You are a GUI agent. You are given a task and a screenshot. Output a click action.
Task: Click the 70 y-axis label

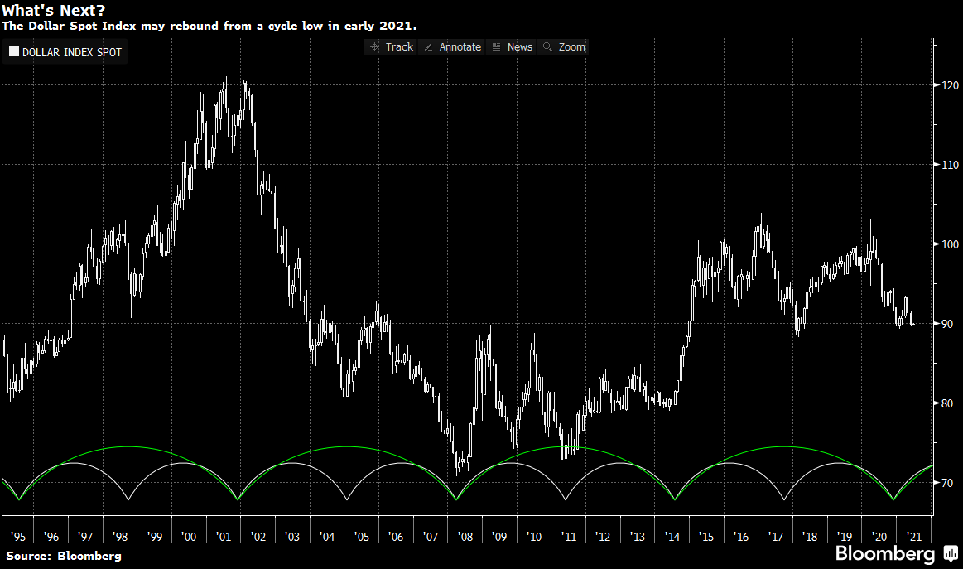[947, 483]
